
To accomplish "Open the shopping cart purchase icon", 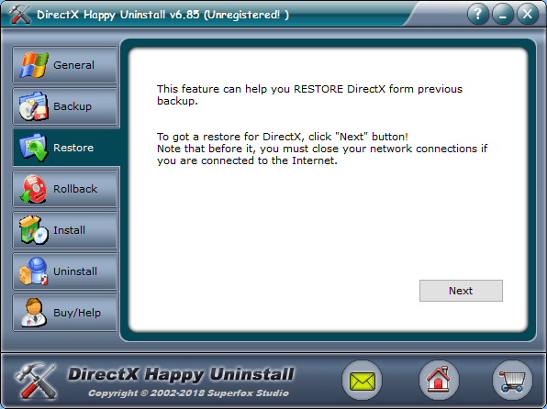I will point(512,381).
